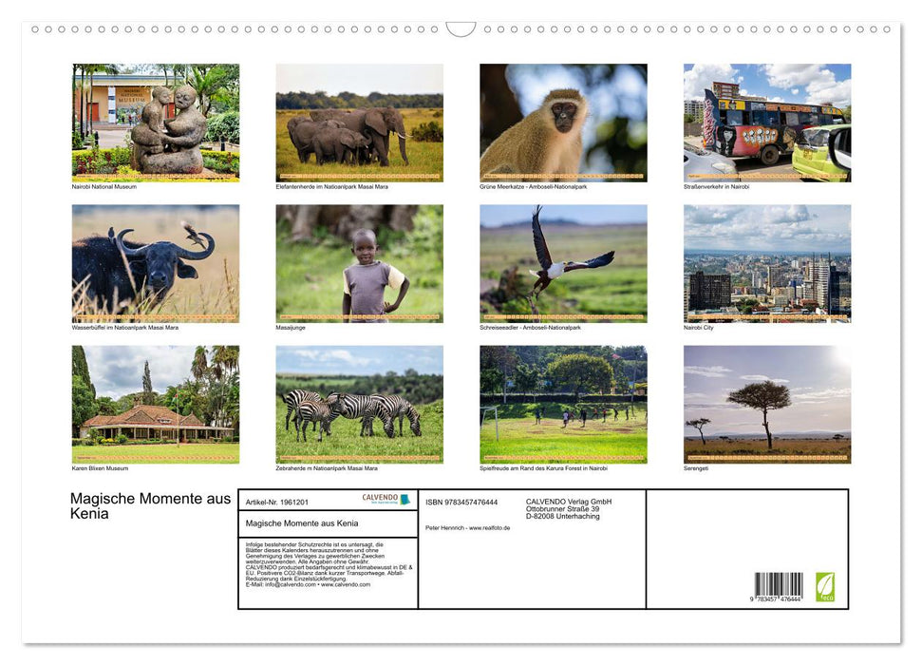Open the www.calvendo.com link

tap(346, 585)
